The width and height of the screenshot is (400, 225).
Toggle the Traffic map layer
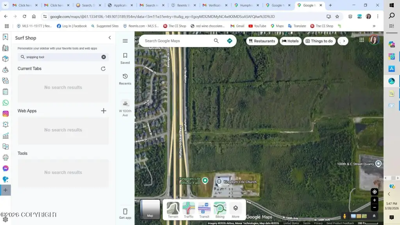189,210
